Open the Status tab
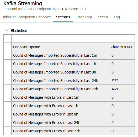Screen dimensions: 138x137 103,17
